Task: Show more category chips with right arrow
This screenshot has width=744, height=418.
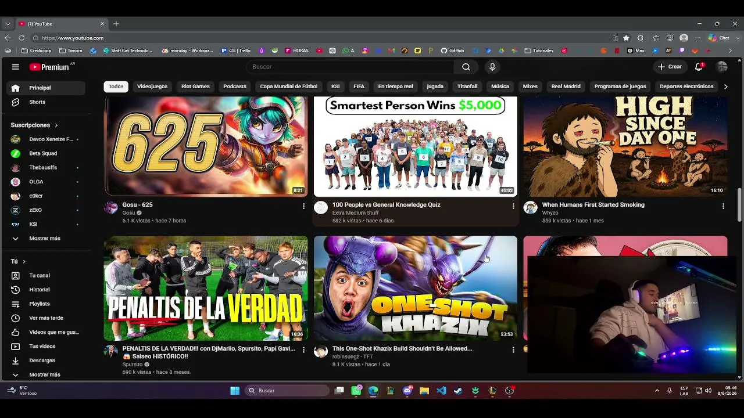Action: click(725, 87)
